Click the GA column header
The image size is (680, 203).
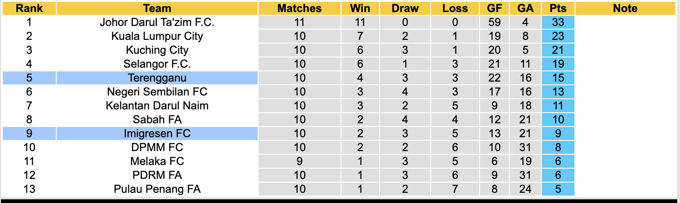[525, 8]
